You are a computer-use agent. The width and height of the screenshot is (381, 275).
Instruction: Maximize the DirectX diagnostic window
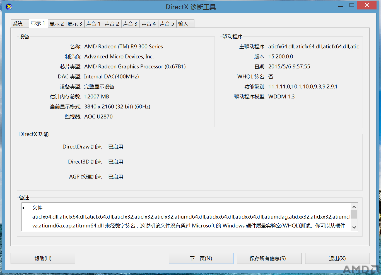[352, 5]
